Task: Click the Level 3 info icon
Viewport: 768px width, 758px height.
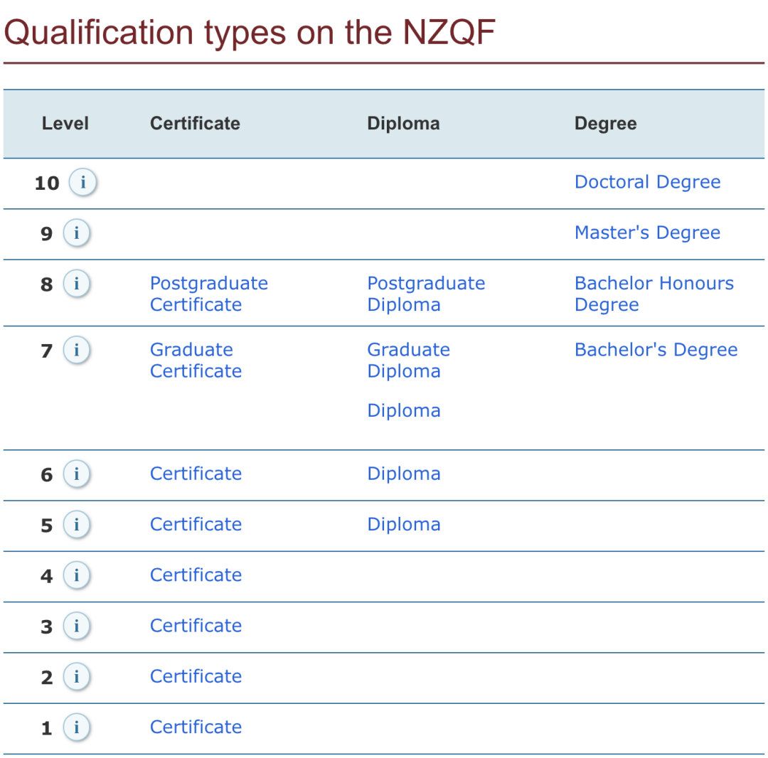Action: pyautogui.click(x=77, y=626)
